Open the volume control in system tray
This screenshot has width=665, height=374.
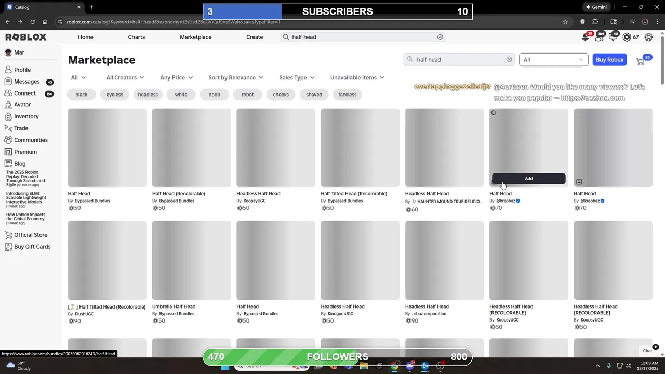click(x=628, y=365)
